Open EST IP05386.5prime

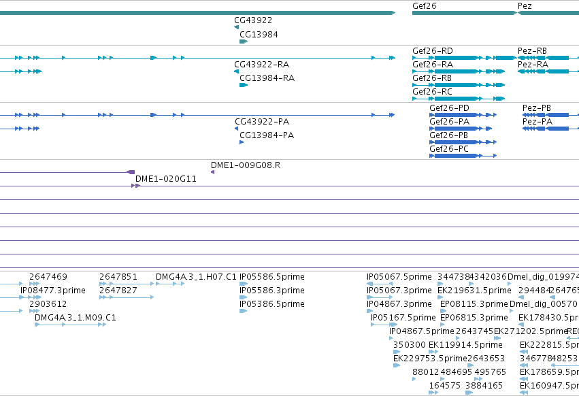pos(244,311)
